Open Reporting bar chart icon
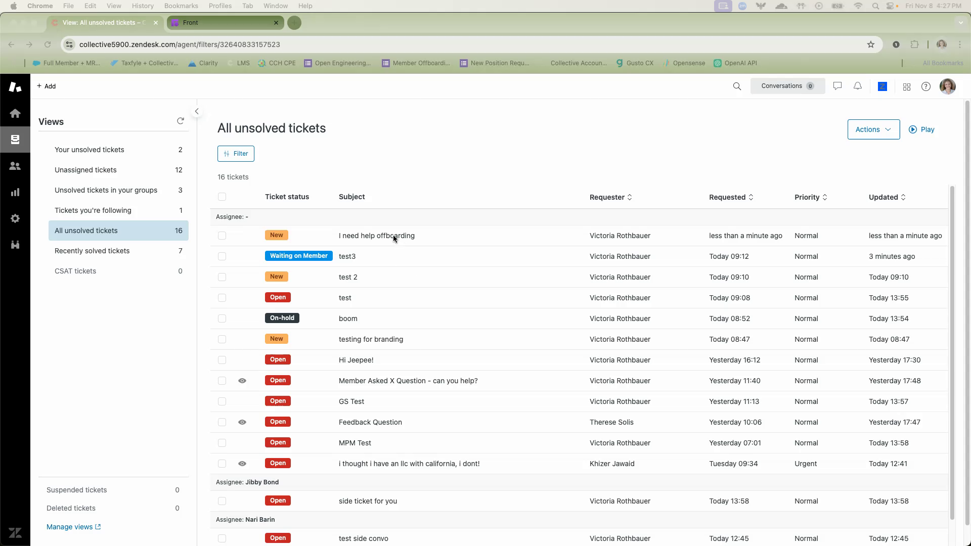Image resolution: width=971 pixels, height=546 pixels. (15, 192)
